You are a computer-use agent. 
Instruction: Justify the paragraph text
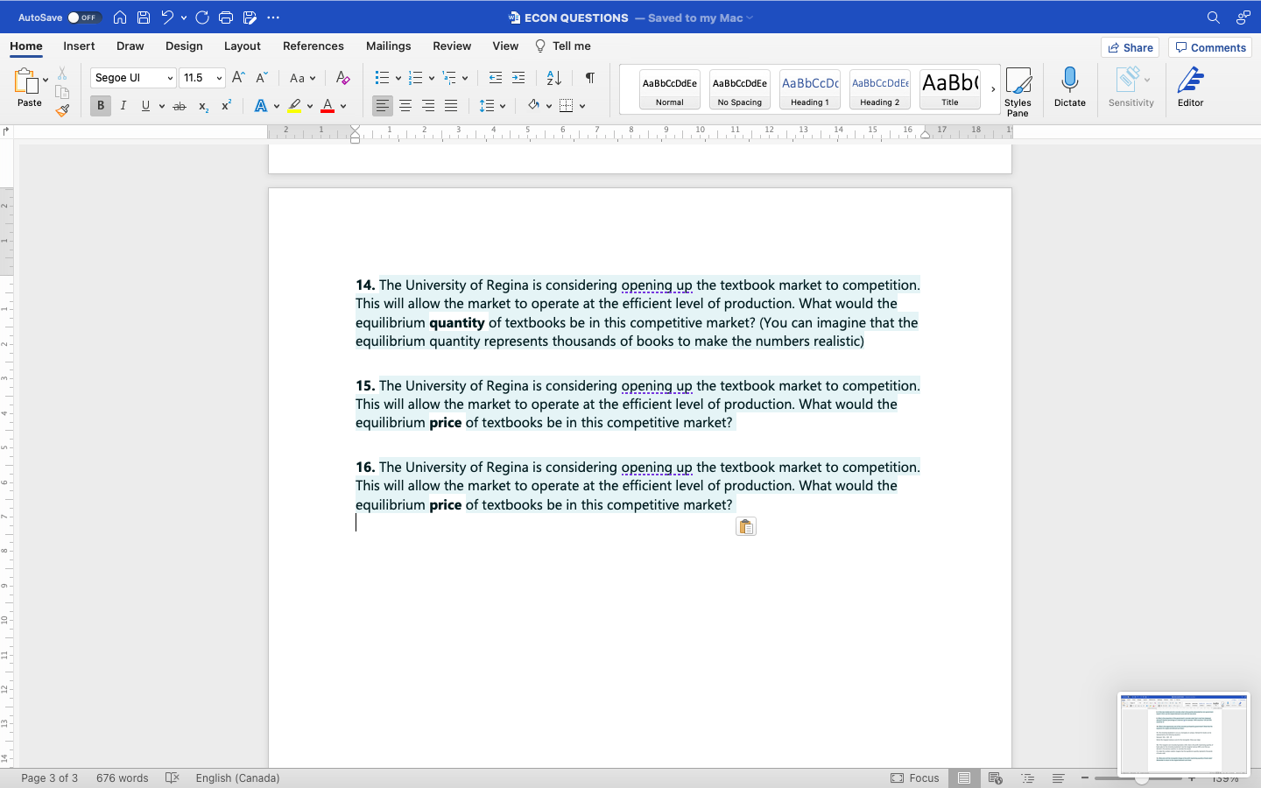coord(451,106)
